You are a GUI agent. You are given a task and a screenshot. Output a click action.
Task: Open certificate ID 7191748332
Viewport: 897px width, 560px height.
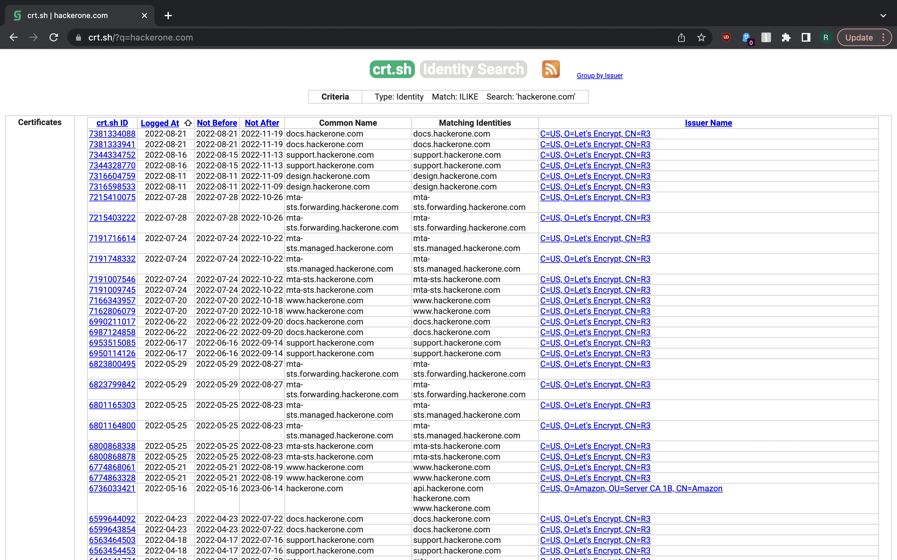(x=112, y=259)
